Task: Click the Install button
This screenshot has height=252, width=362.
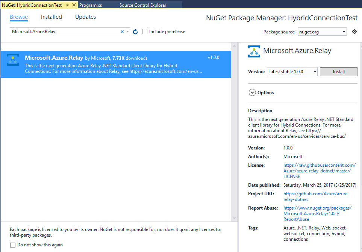Action: tap(338, 71)
